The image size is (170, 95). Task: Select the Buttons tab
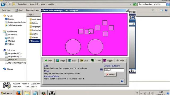tap(96, 60)
